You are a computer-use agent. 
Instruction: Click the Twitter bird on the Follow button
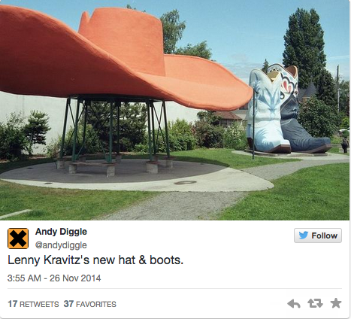(304, 235)
